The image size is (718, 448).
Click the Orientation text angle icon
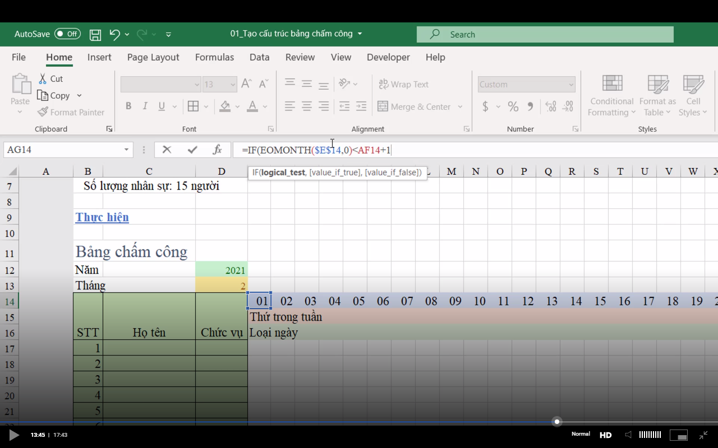click(x=344, y=83)
